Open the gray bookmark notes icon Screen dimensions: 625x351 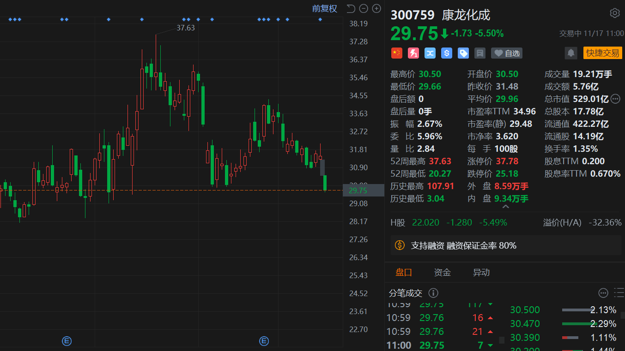(x=479, y=53)
